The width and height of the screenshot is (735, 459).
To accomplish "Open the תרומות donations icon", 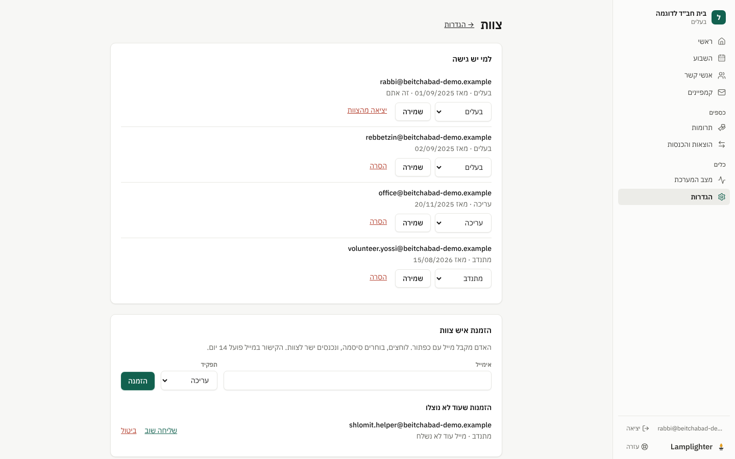I will click(721, 127).
